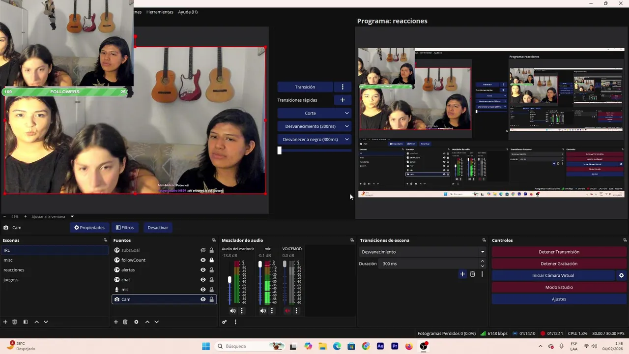629x354 pixels.
Task: Open mic channel options three dots
Action: pyautogui.click(x=272, y=311)
